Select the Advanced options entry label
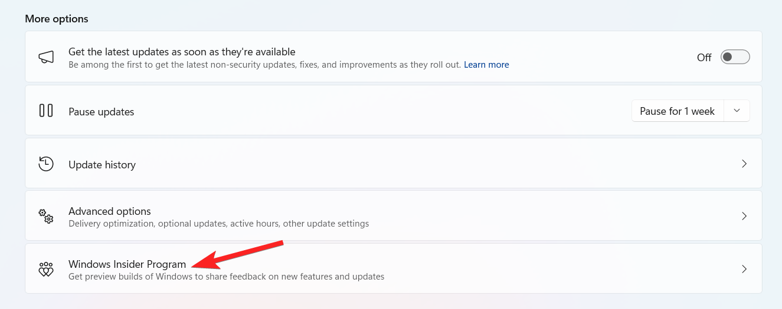The height and width of the screenshot is (309, 782). click(110, 211)
